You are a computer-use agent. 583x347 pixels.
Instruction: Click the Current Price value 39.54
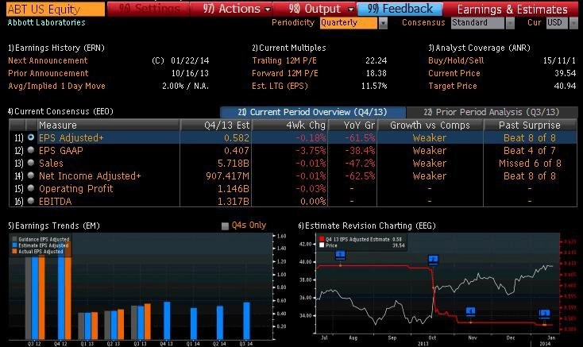[566, 73]
